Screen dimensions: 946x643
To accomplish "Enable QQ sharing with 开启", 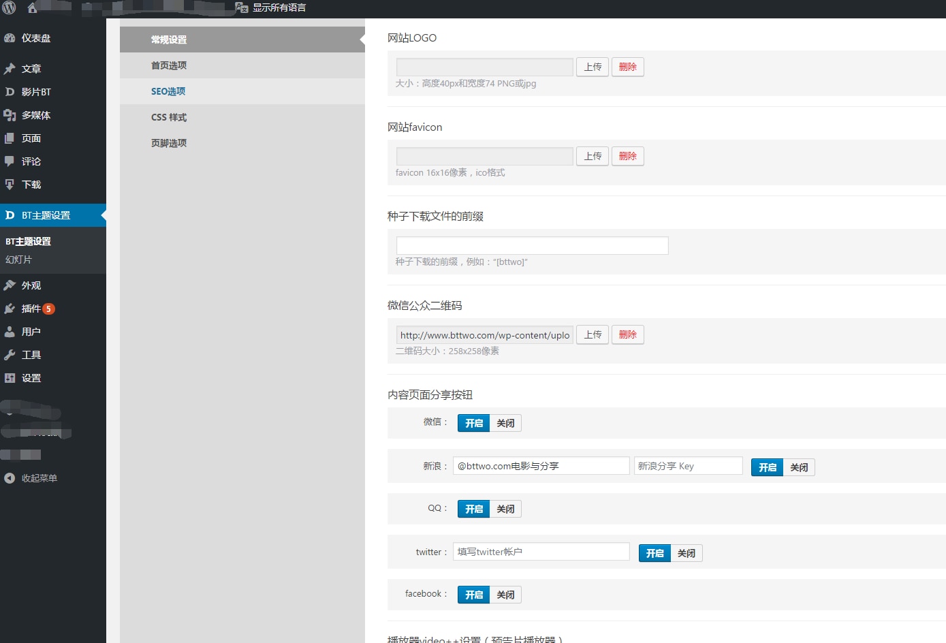I will pyautogui.click(x=473, y=509).
